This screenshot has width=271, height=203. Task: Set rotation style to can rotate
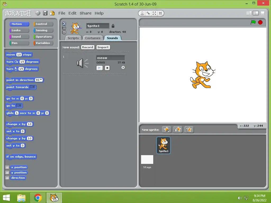[64, 24]
